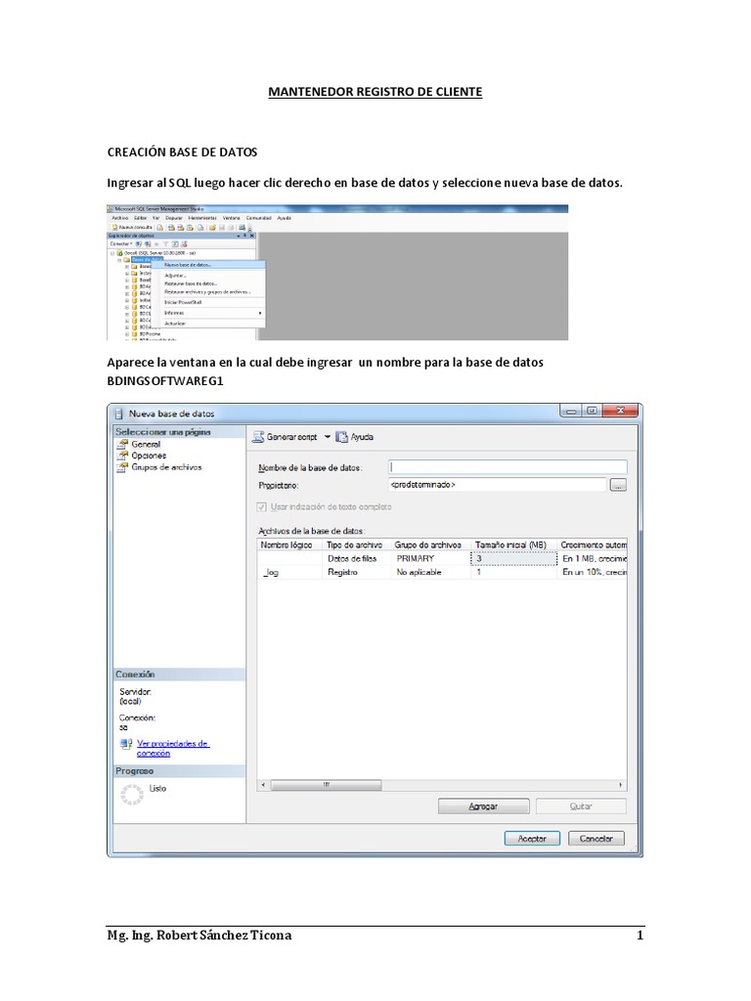Select the _log logical name cell

click(x=289, y=573)
